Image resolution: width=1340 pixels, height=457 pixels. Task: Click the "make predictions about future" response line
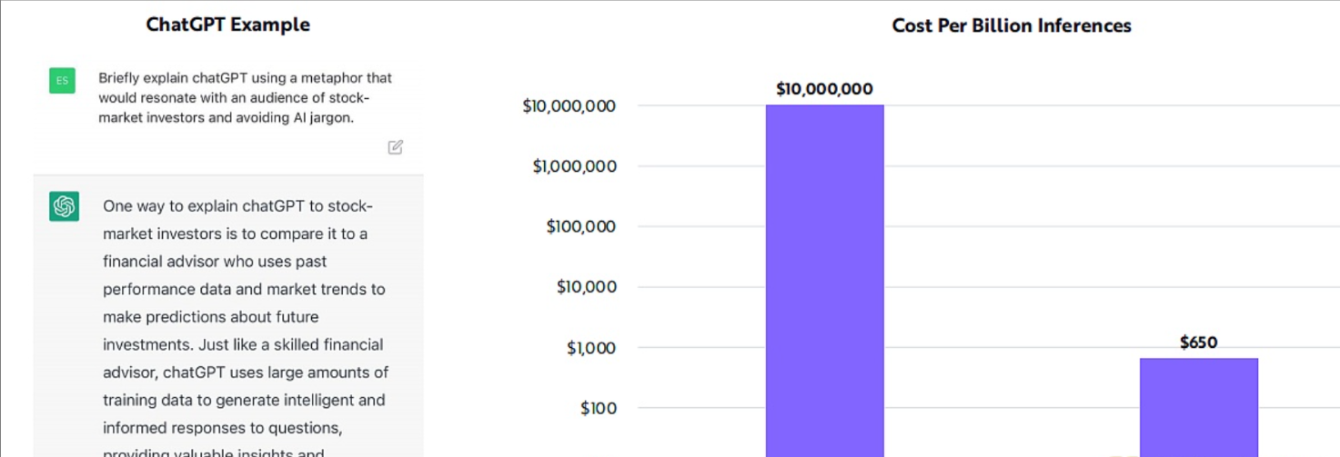[x=210, y=317]
